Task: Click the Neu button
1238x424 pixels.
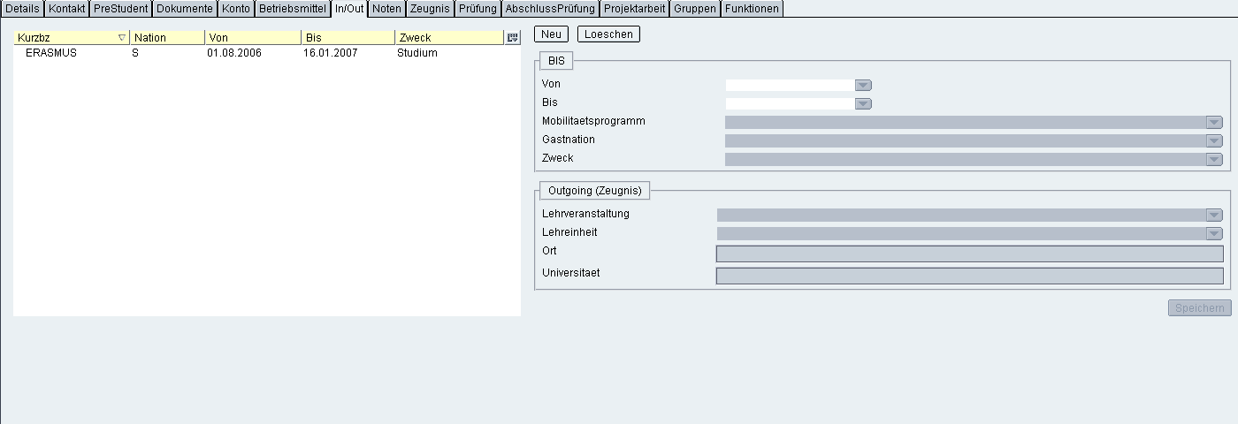Action: point(552,34)
